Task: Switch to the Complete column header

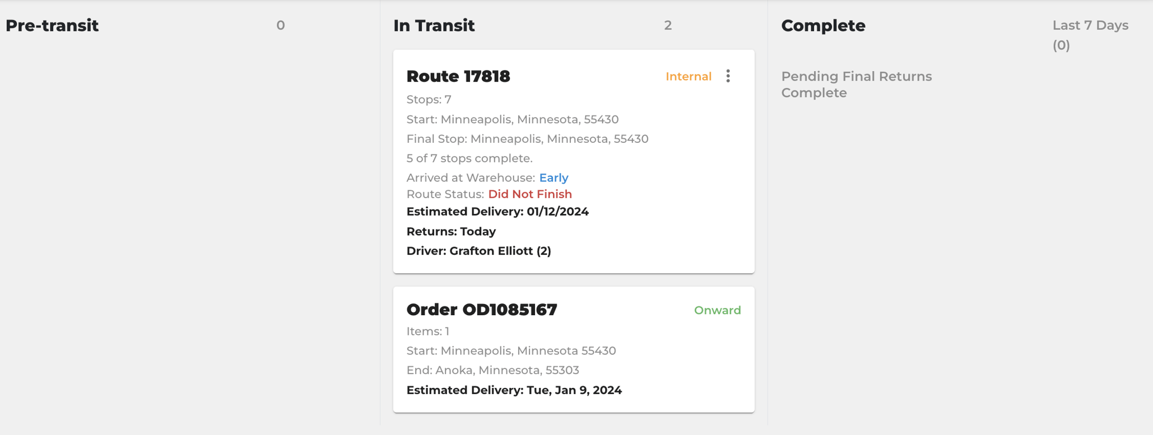Action: tap(823, 25)
